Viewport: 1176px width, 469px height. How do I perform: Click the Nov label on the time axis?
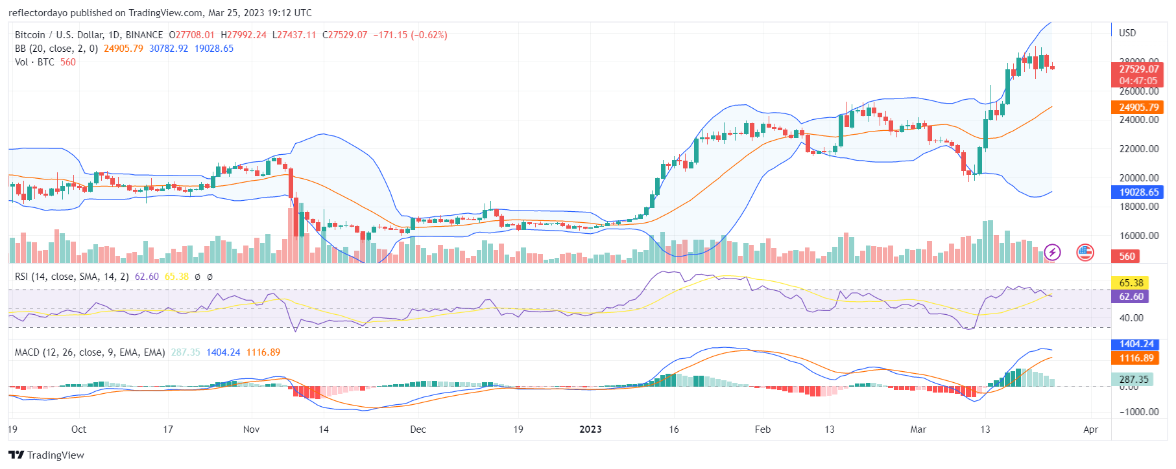[x=251, y=429]
